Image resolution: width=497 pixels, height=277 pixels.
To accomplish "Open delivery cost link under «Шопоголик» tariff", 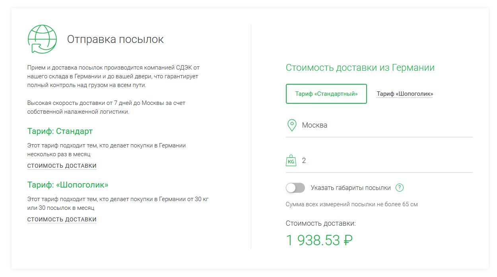I will 62,219.
